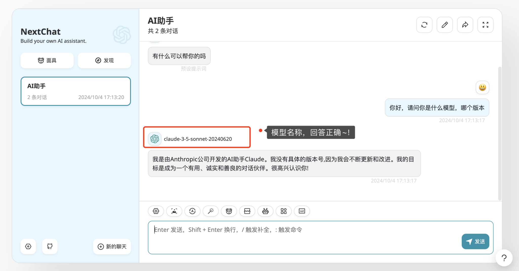Open the mask selector panda icon
Image resolution: width=519 pixels, height=271 pixels.
click(229, 211)
